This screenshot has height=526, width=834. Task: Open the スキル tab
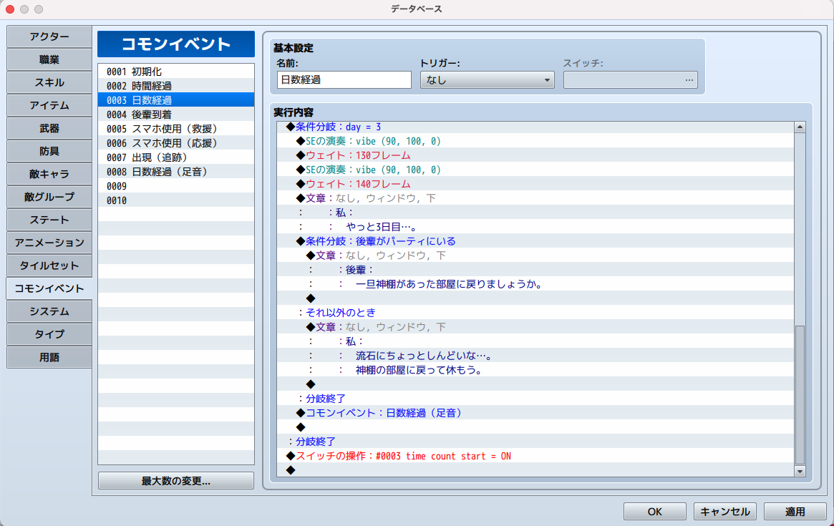pyautogui.click(x=49, y=83)
